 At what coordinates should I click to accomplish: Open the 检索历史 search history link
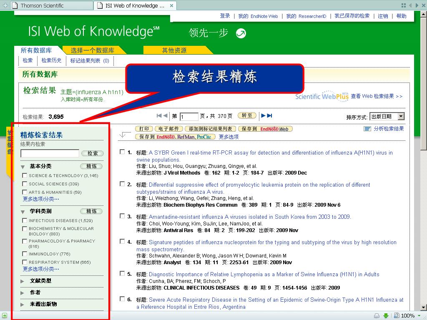[x=51, y=60]
